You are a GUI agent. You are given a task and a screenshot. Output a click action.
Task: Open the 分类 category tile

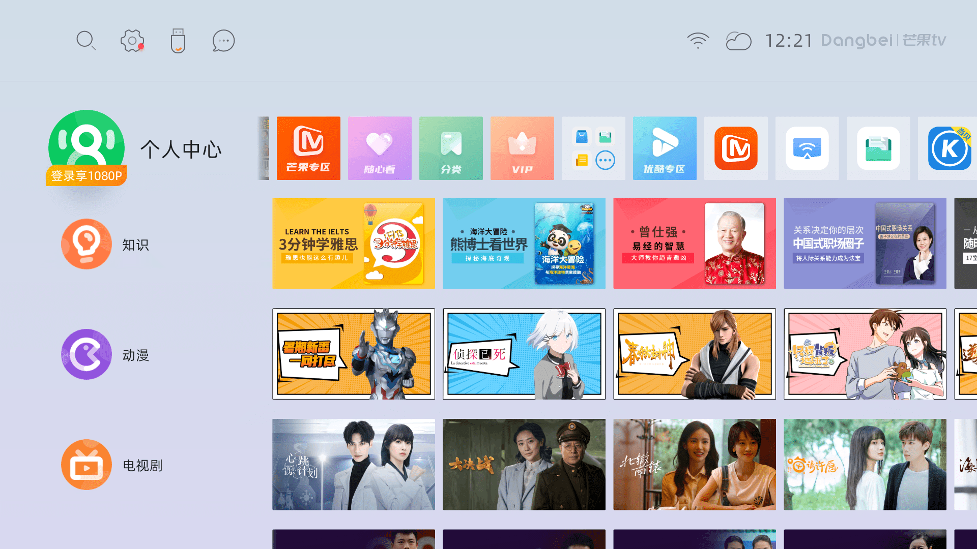pyautogui.click(x=451, y=148)
